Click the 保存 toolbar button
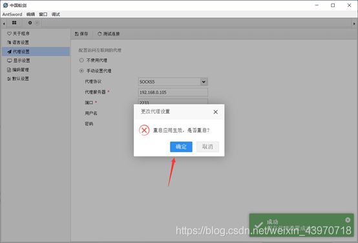This screenshot has height=243, width=358. (81, 34)
